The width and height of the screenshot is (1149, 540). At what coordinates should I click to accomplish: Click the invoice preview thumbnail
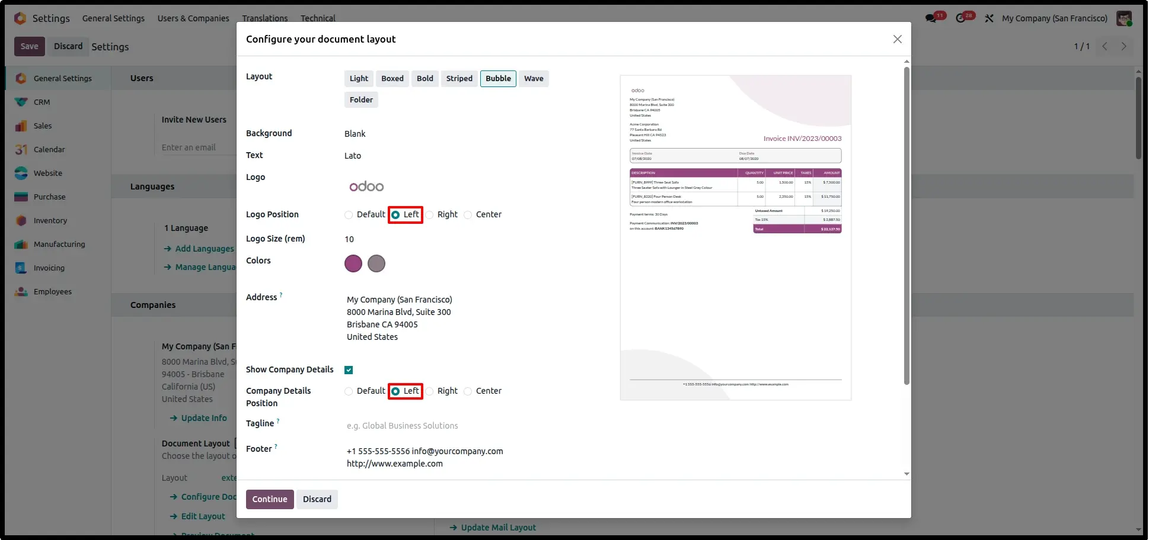tap(736, 237)
